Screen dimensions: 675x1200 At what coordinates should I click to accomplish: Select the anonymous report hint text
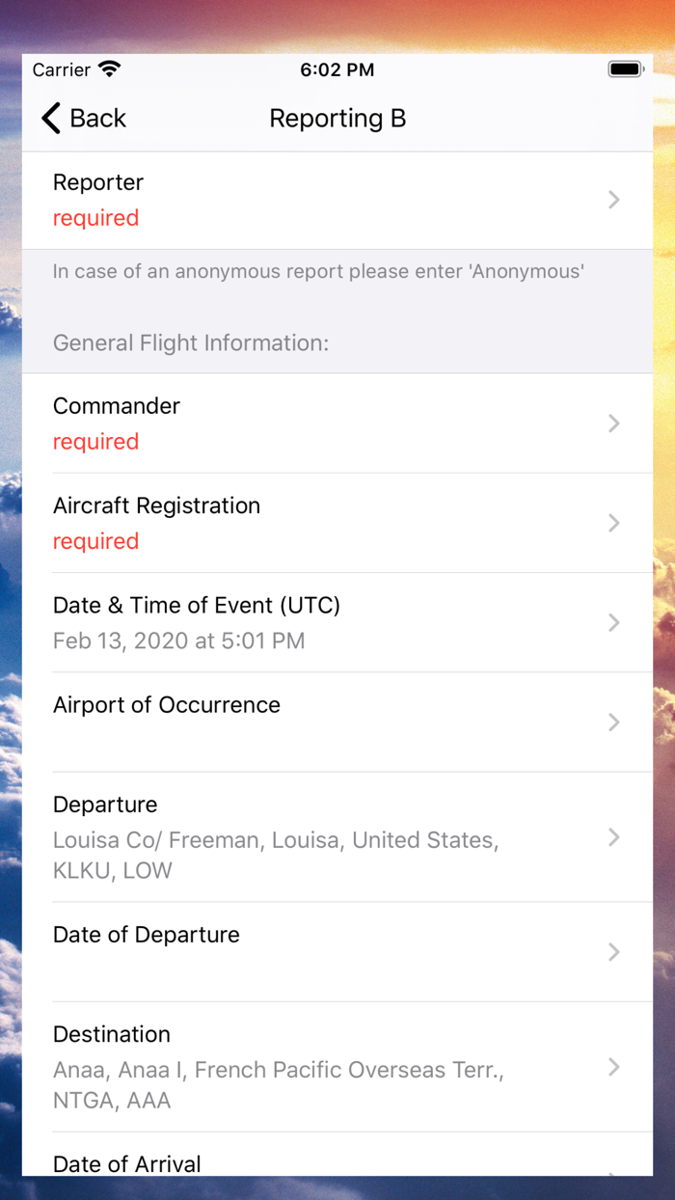pyautogui.click(x=318, y=271)
